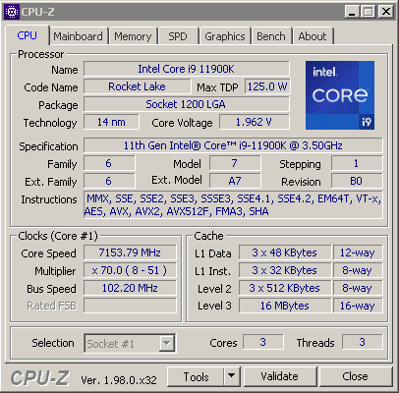Viewport: 399px width, 393px height.
Task: Maximize the CPU-Z window
Action: pyautogui.click(x=369, y=12)
